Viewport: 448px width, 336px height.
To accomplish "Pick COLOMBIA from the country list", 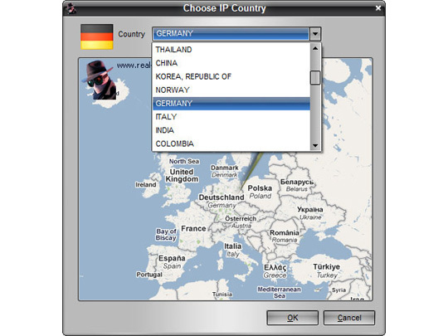I will (x=231, y=144).
